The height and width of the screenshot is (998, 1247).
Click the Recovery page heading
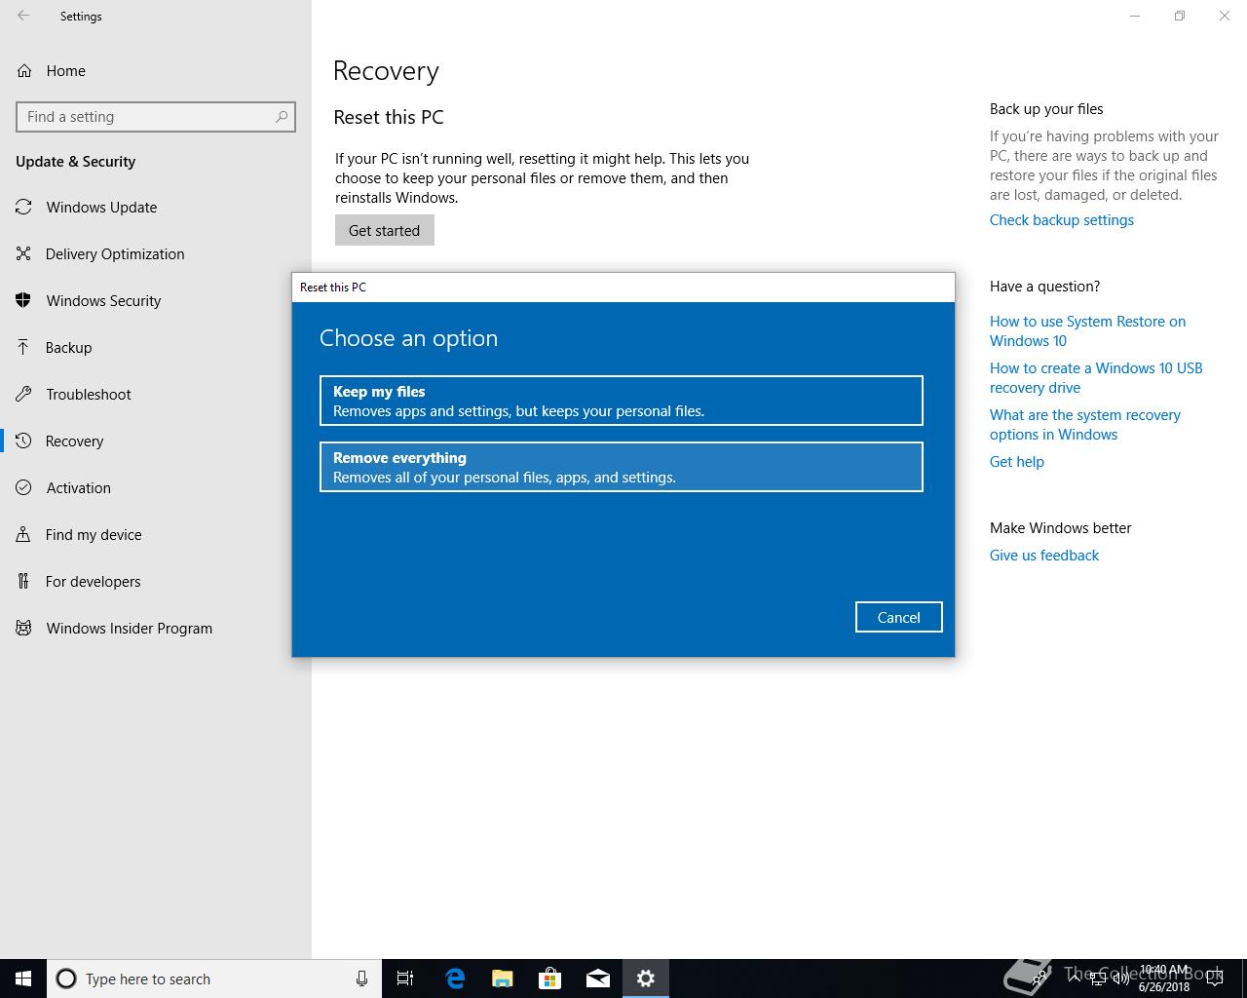click(x=386, y=71)
